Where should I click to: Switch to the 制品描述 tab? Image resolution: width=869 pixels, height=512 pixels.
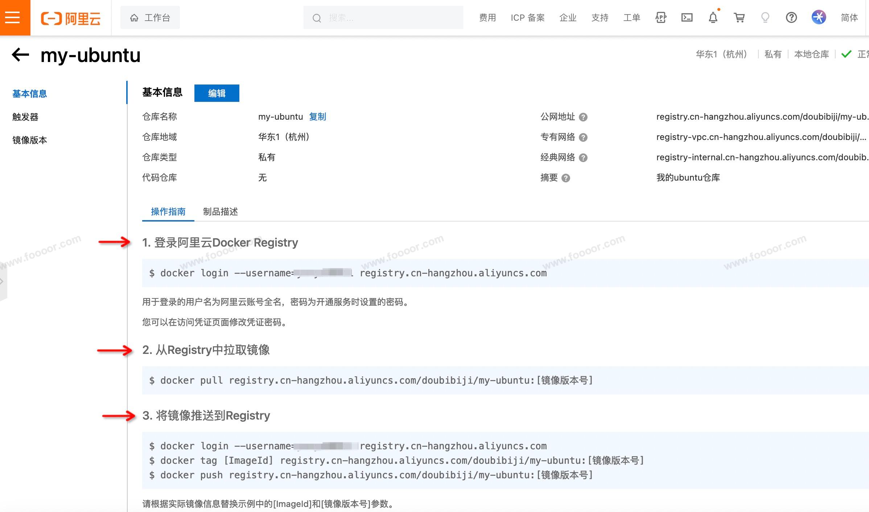(x=220, y=212)
